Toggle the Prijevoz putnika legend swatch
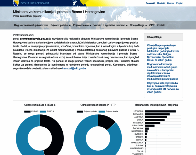 (x=80, y=111)
